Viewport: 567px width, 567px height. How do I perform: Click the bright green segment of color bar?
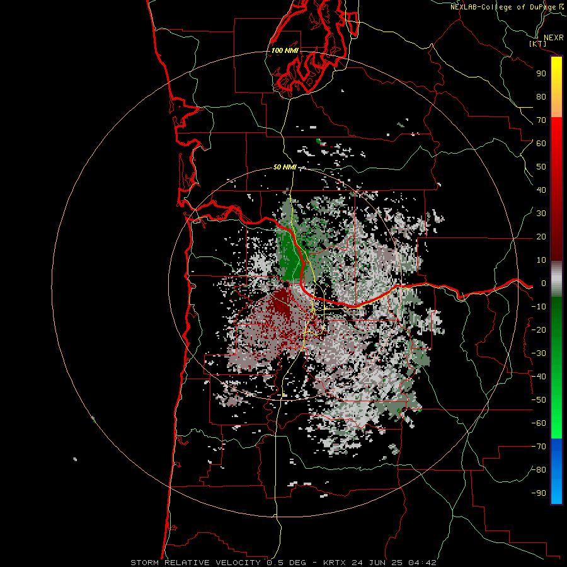[556, 409]
